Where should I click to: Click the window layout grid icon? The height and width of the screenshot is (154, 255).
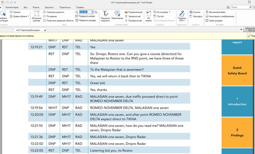249,2
